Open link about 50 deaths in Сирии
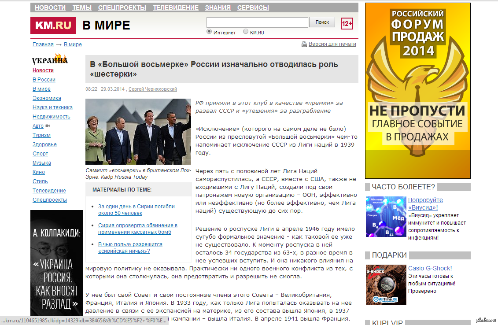Image resolution: width=498 pixels, height=325 pixels. (x=136, y=210)
